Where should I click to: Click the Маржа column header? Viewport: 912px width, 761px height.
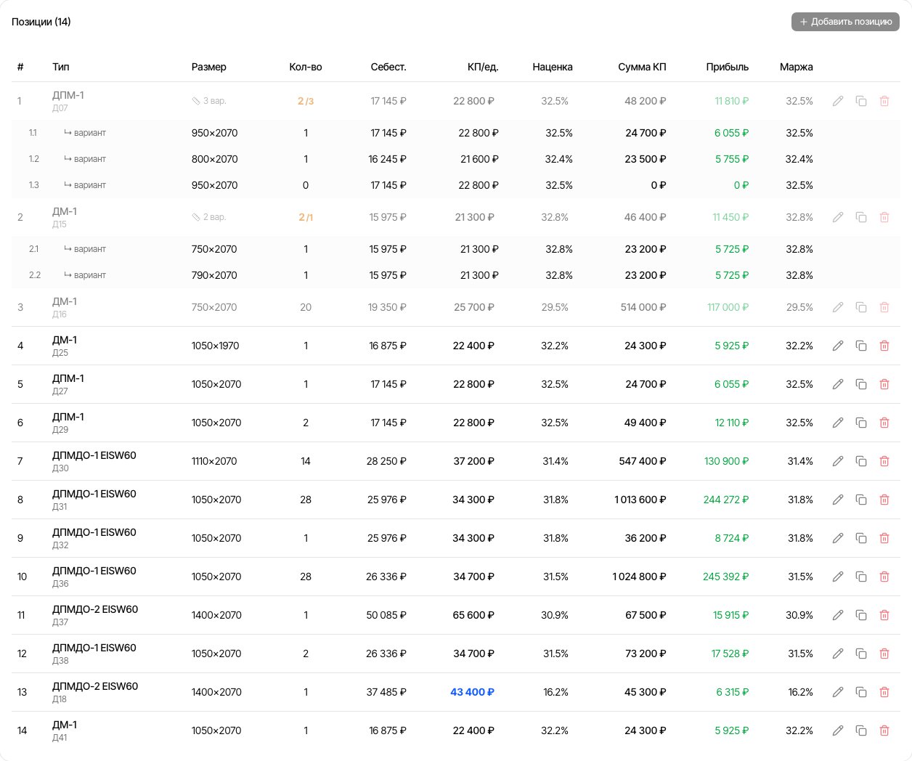[797, 67]
